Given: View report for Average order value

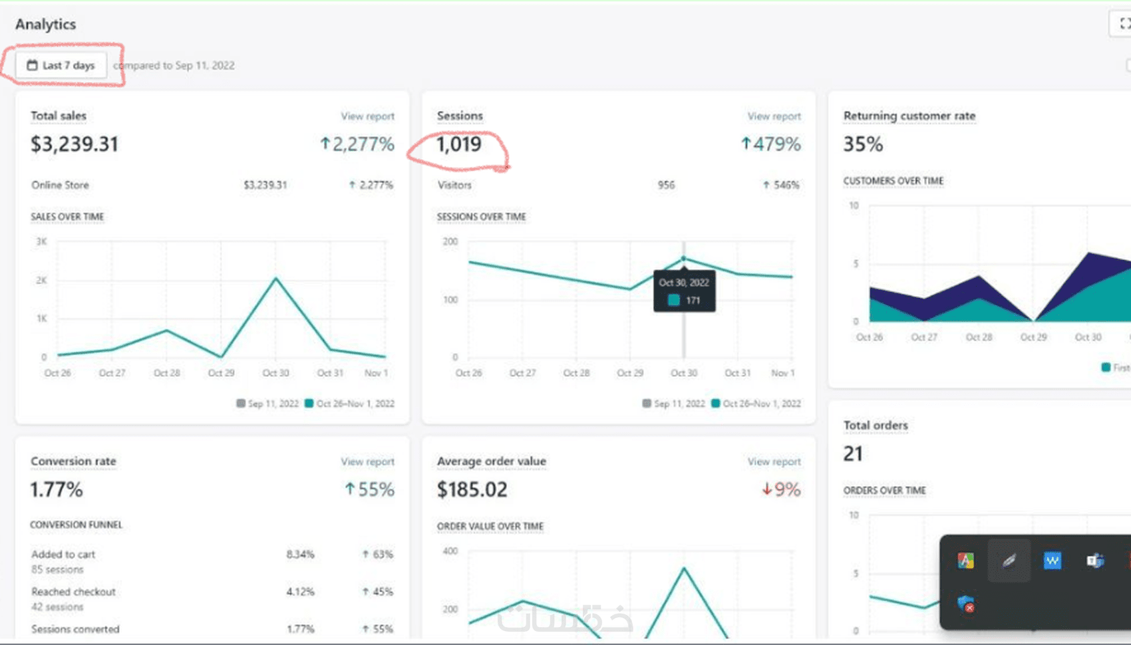Looking at the screenshot, I should [774, 461].
